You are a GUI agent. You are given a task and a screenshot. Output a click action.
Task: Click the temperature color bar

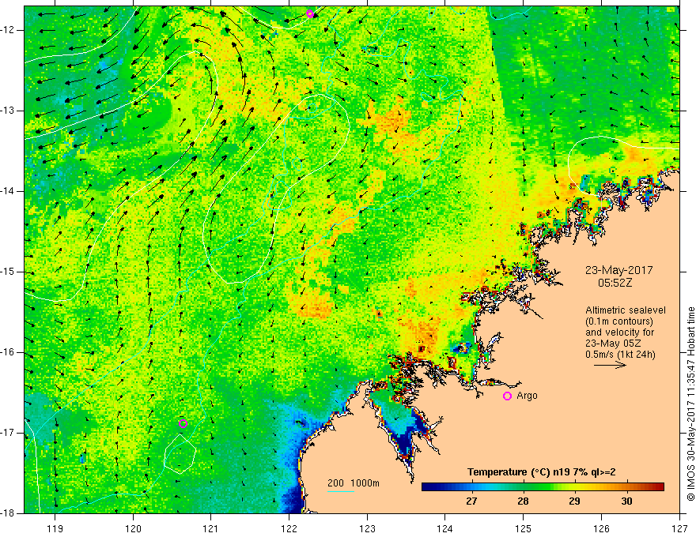[543, 487]
